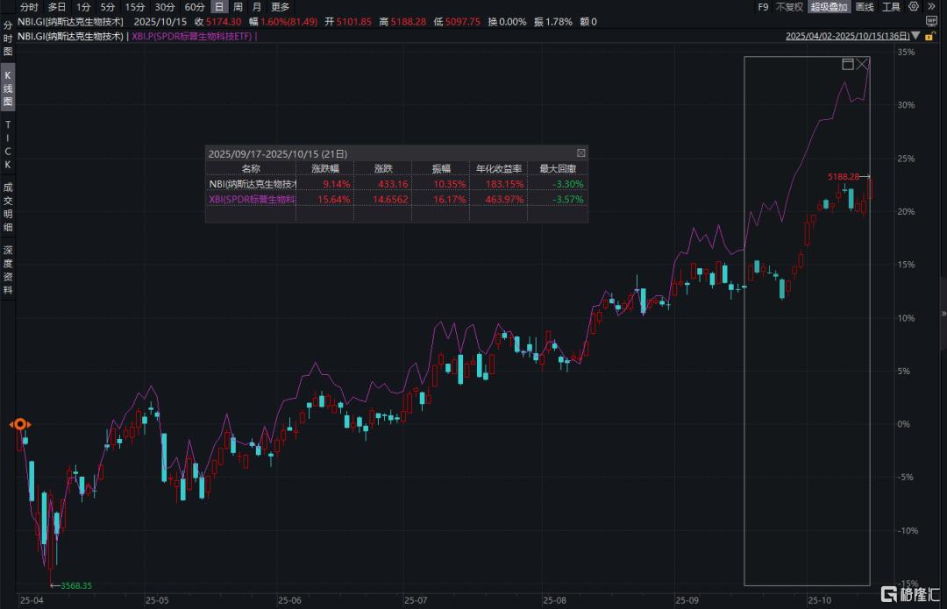Expand the date range dropdown triangle
The image size is (947, 609).
coord(915,37)
